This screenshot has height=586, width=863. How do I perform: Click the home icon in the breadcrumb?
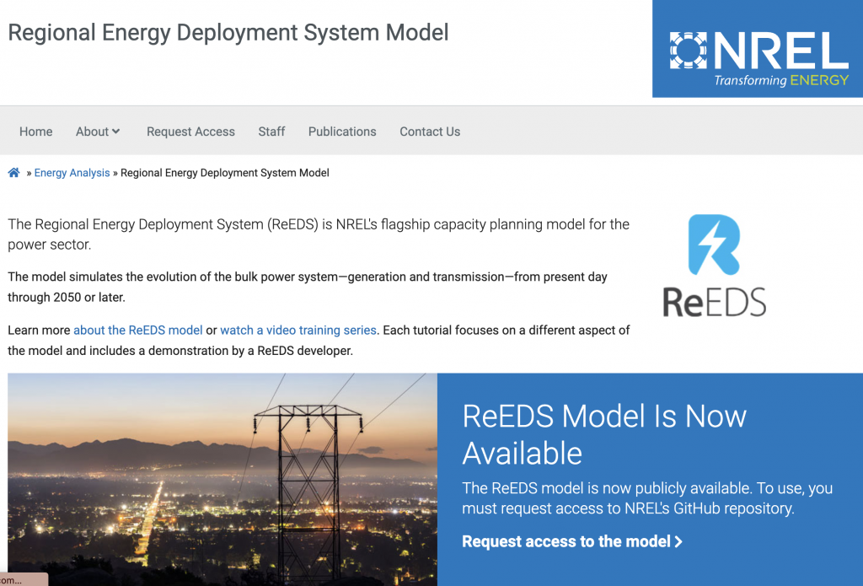tap(13, 172)
